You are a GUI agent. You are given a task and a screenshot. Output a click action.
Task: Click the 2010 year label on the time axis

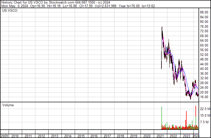tap(15, 136)
